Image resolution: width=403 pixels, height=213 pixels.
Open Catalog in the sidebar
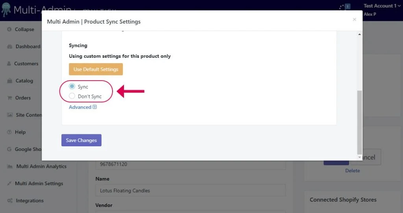pos(20,81)
